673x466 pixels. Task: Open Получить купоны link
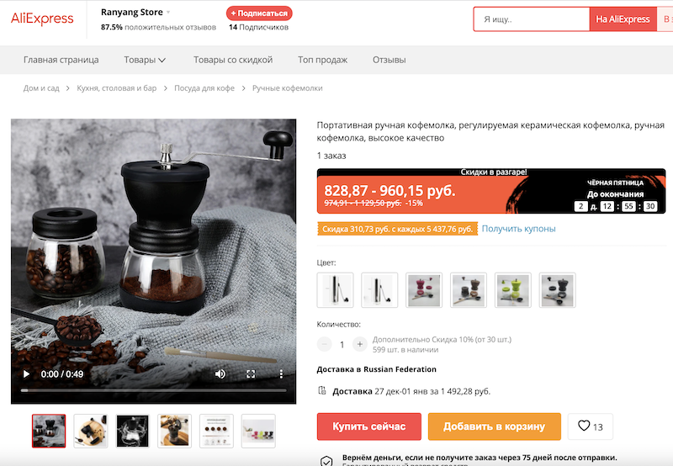pyautogui.click(x=518, y=229)
